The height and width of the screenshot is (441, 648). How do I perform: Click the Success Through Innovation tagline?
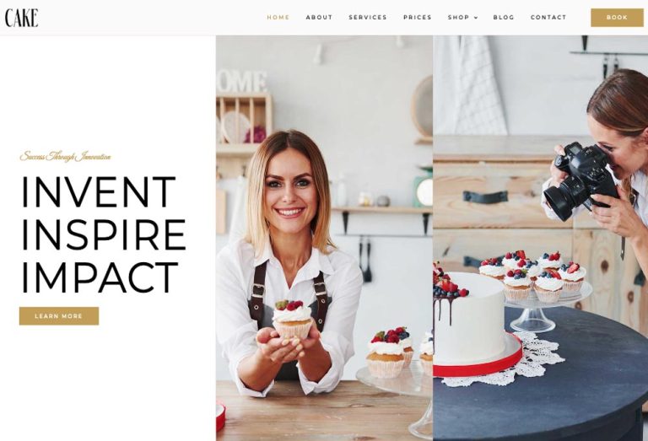pyautogui.click(x=65, y=157)
